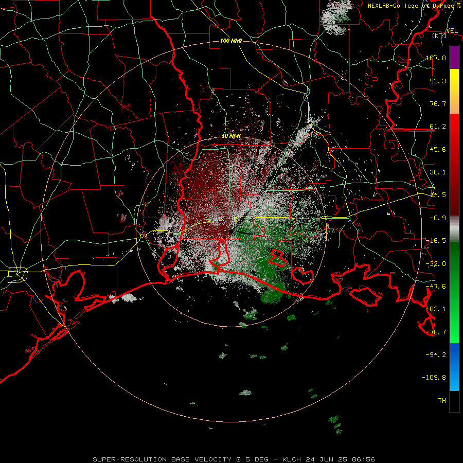Click the 61.2 legend value
The image size is (463, 463).
(x=438, y=127)
